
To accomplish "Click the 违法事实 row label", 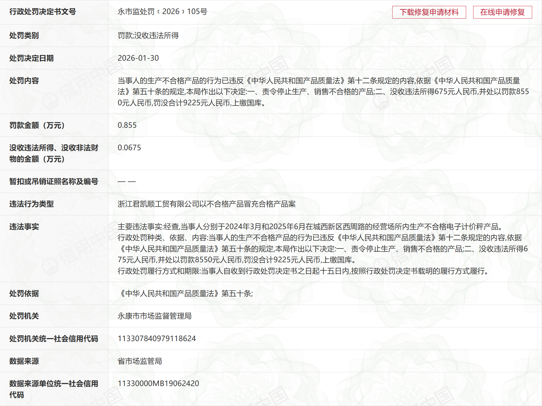I will coord(24,227).
